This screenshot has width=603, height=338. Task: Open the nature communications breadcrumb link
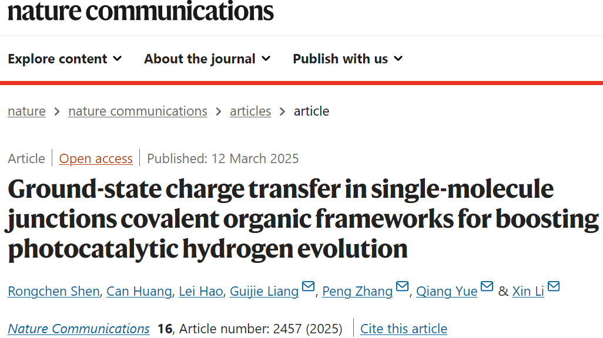pos(138,111)
